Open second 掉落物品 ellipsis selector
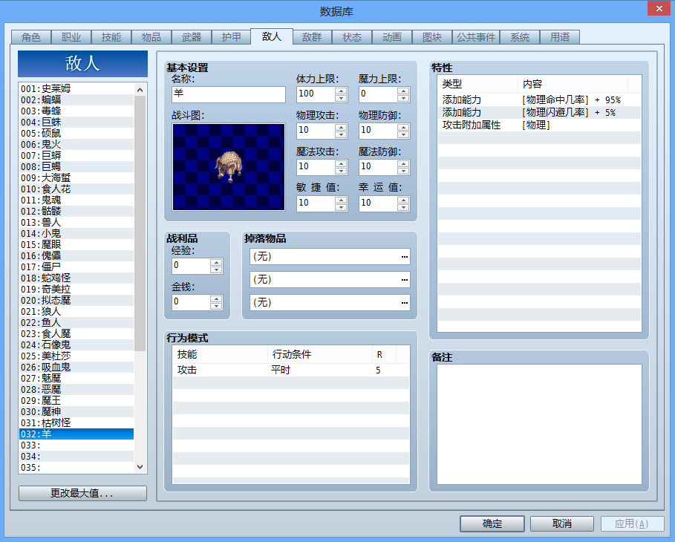The height and width of the screenshot is (542, 675). pos(404,280)
